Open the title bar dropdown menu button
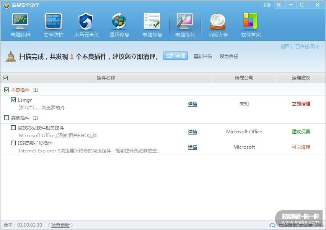 [x=279, y=5]
